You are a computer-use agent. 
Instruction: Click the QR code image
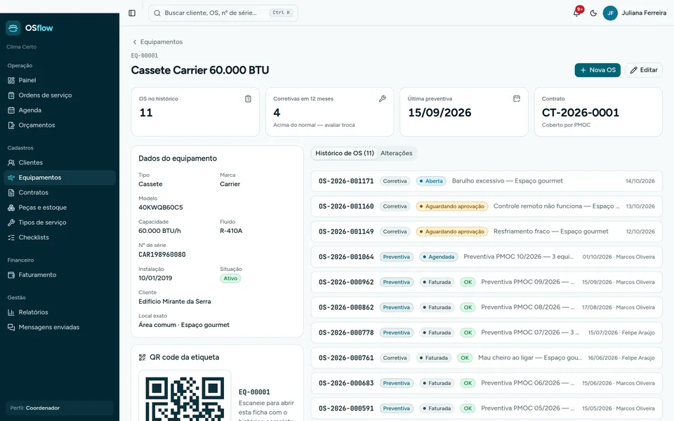coord(185,397)
